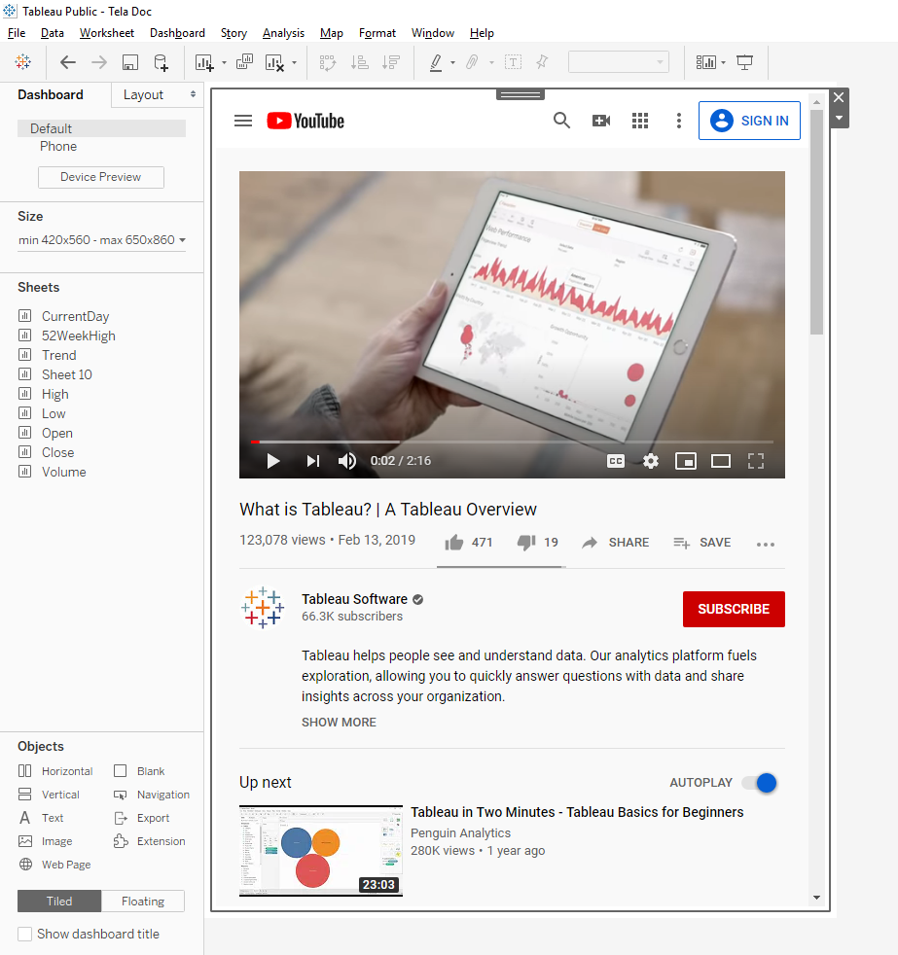Click the YouTube search magnifier icon
The image size is (898, 955).
click(561, 121)
